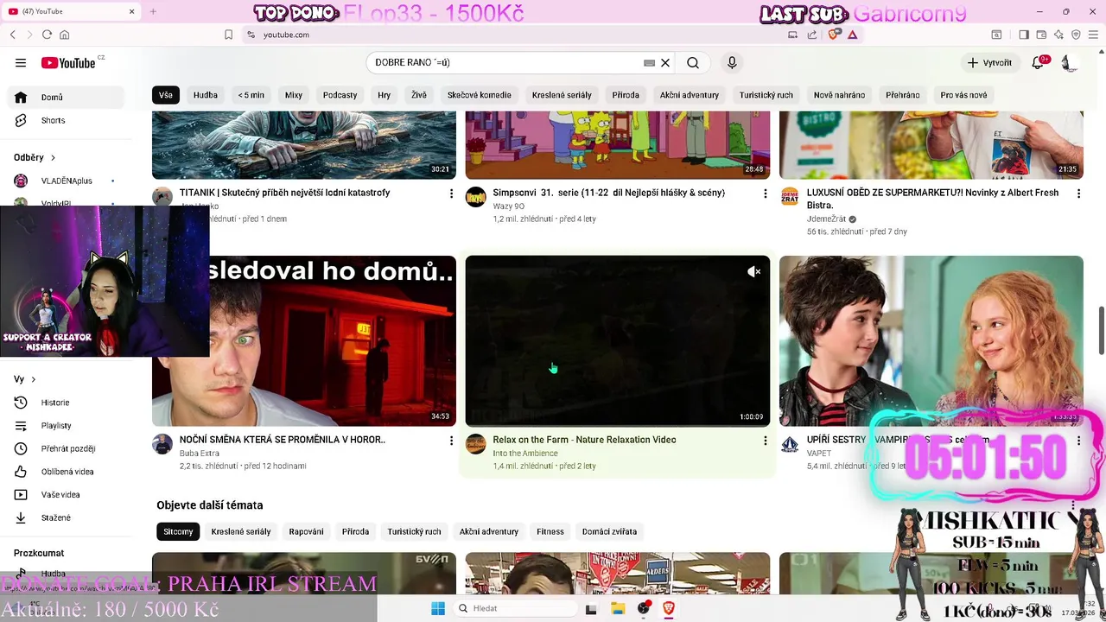Open JdemeŽrát channel link

click(x=826, y=219)
